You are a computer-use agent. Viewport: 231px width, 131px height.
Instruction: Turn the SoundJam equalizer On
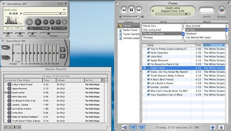click(x=5, y=48)
